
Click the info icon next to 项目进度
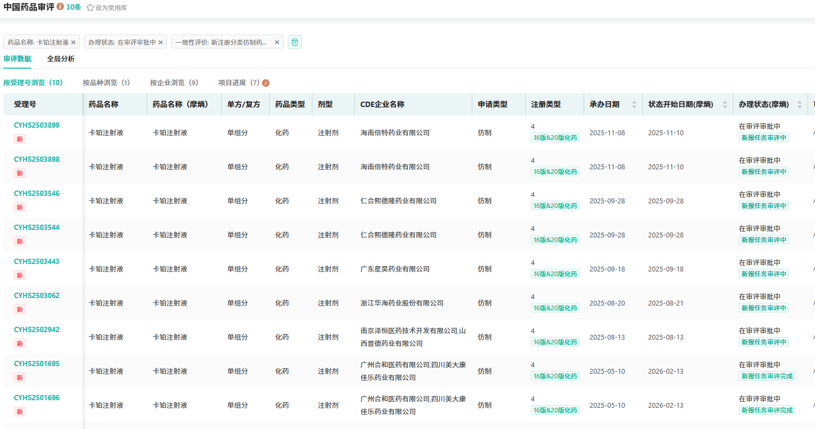point(265,83)
